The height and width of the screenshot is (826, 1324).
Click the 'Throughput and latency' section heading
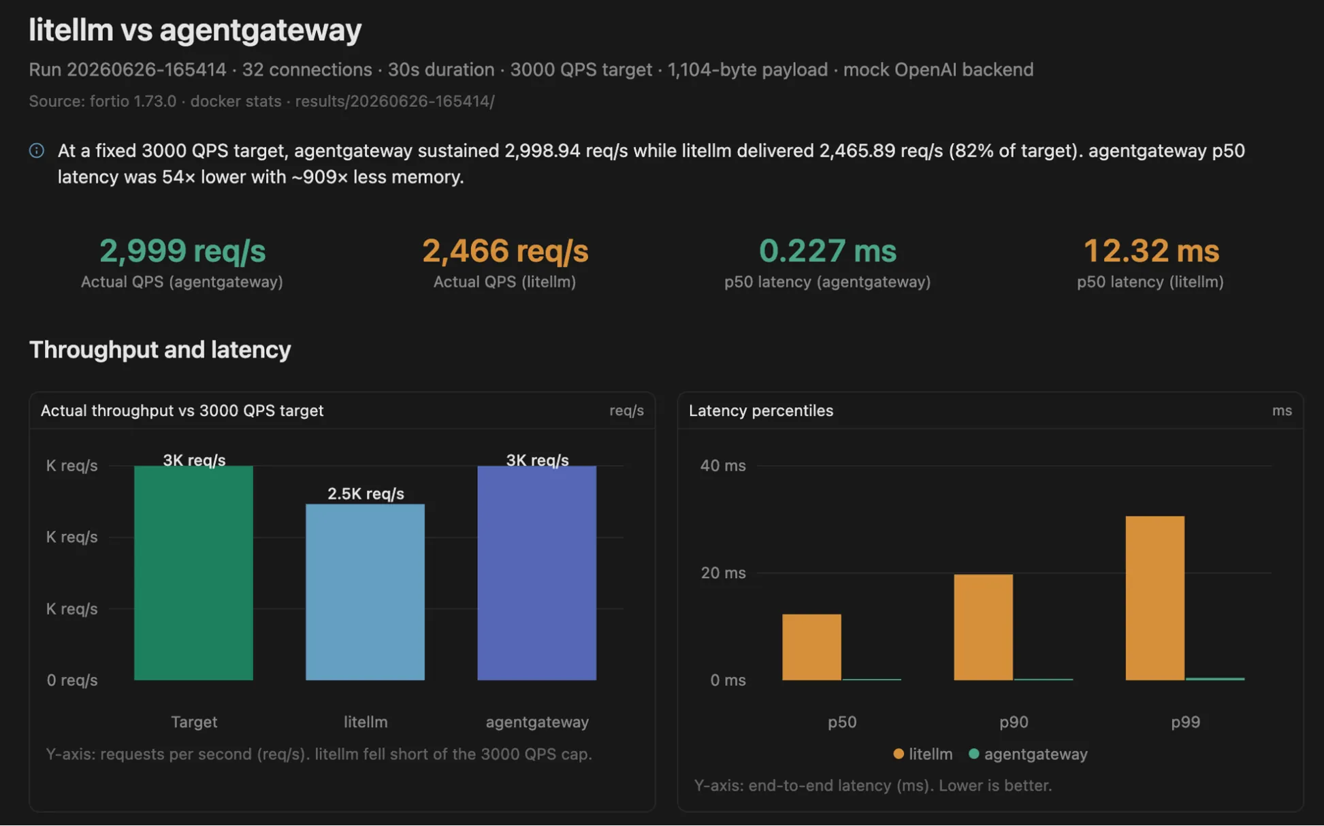160,349
